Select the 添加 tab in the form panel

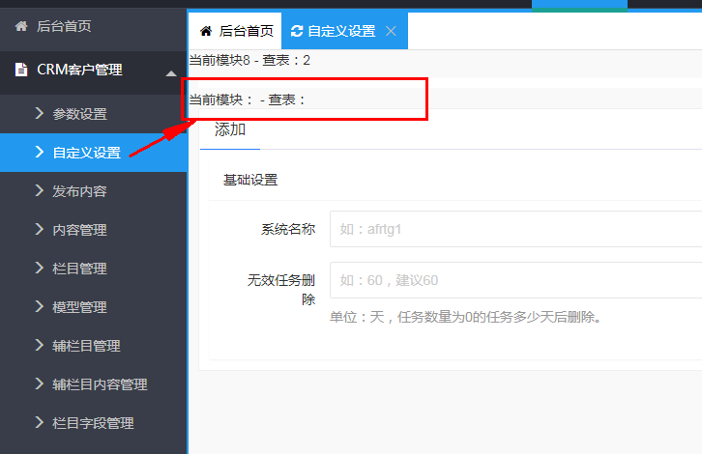tap(230, 130)
